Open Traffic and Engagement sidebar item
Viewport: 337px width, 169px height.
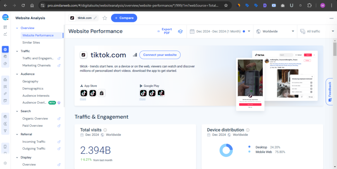38,58
